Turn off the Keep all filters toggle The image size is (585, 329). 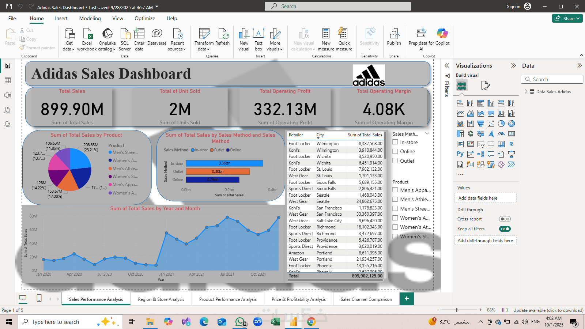tap(505, 229)
